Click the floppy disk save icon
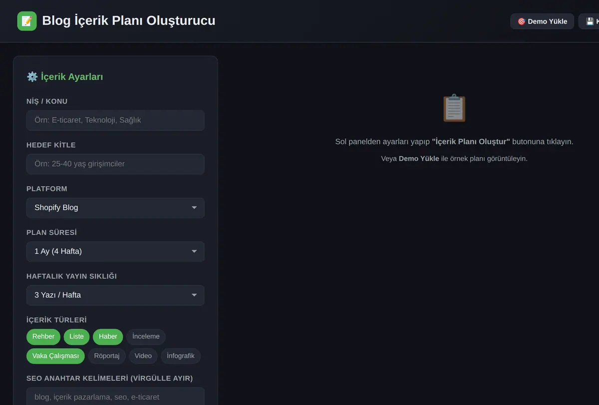 click(x=590, y=21)
